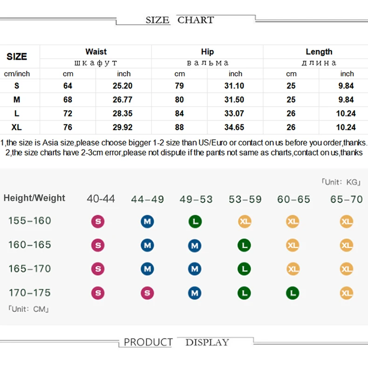
Task: Click the Length column header
Action: click(319, 52)
